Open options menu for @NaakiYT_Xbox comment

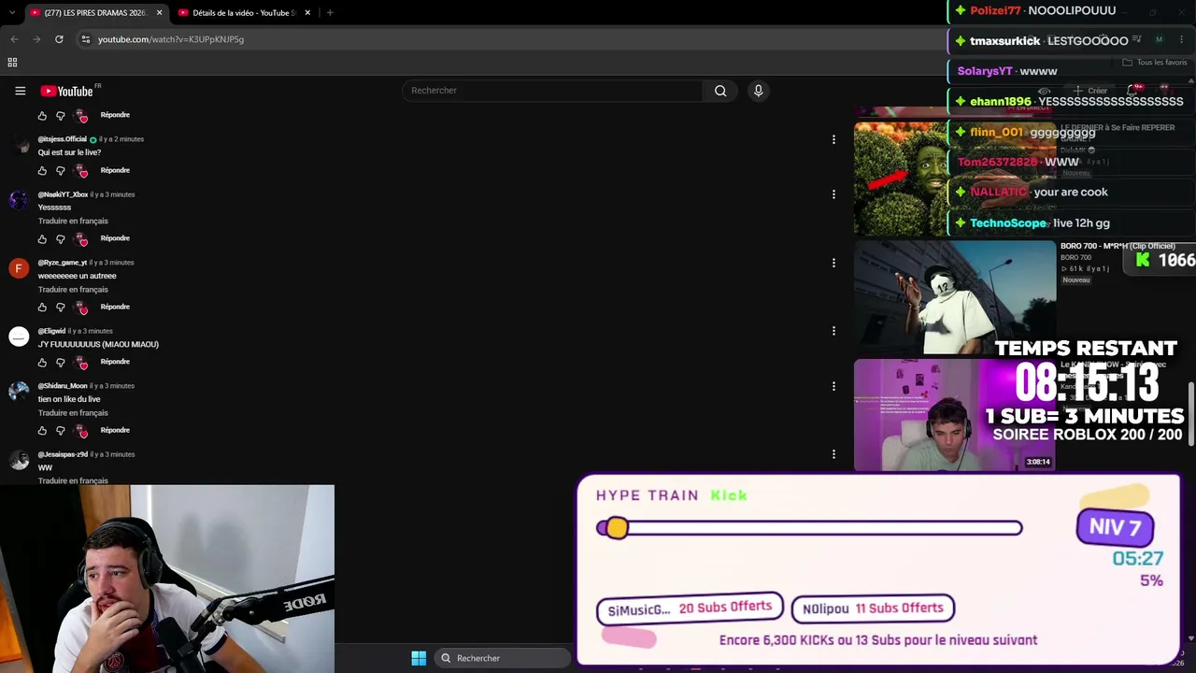tap(833, 194)
